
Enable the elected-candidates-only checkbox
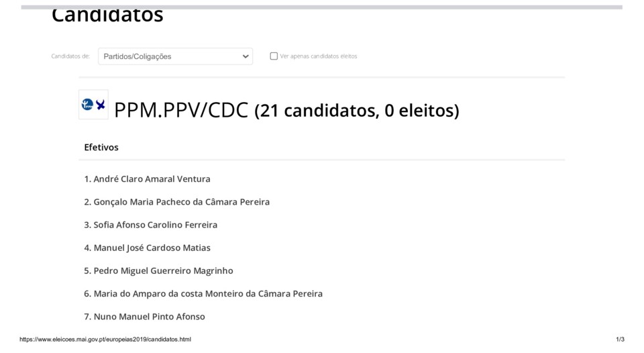click(x=274, y=56)
